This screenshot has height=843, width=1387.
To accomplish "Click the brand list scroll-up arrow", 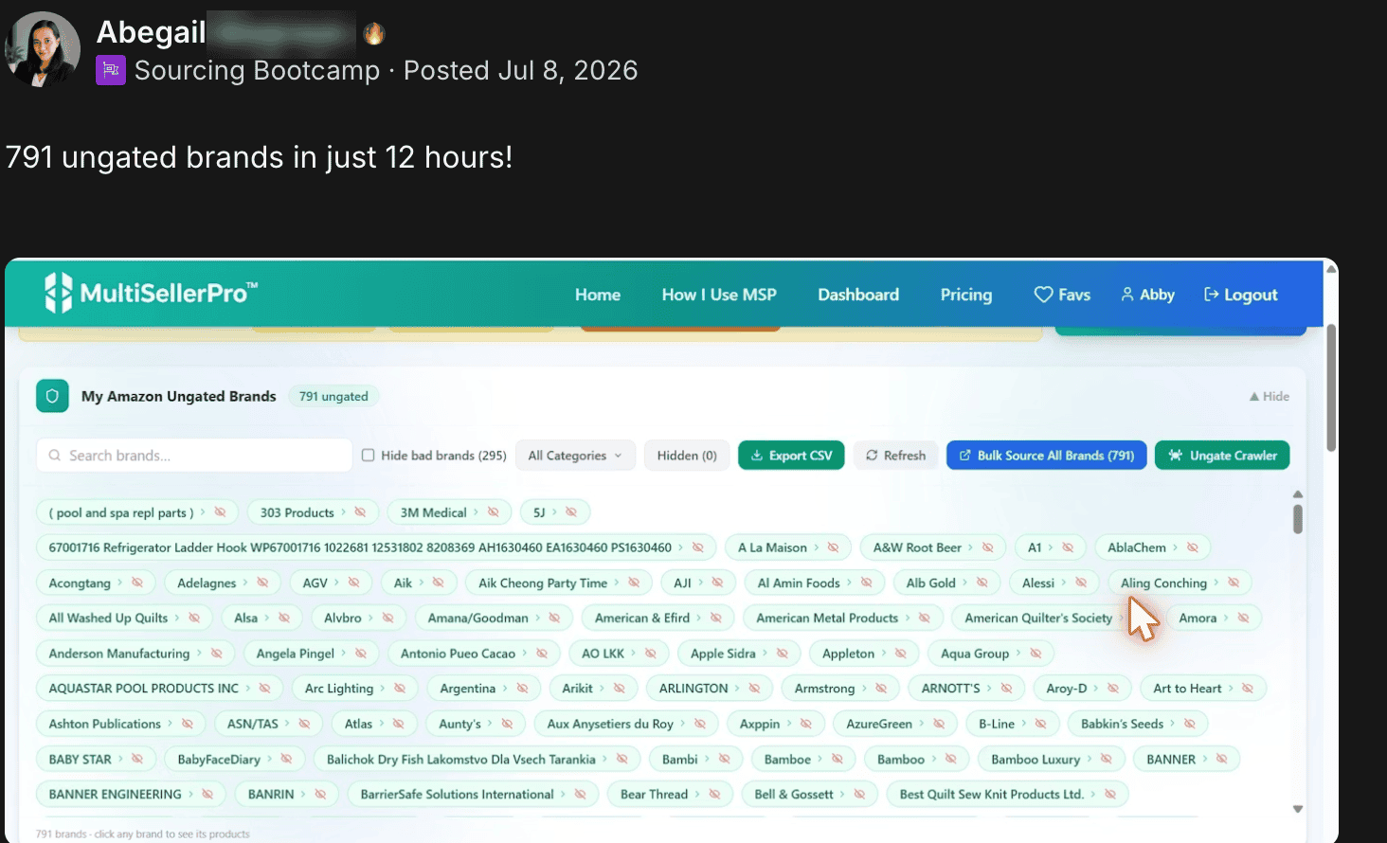I will point(1298,494).
